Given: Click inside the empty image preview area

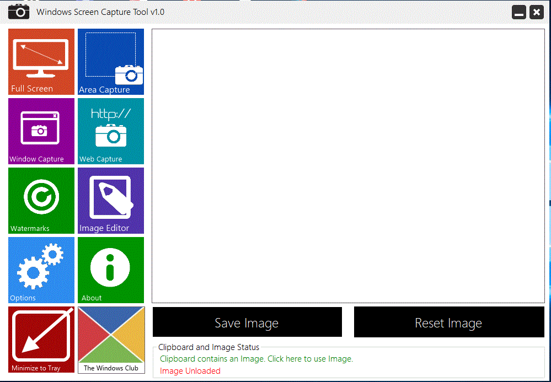Looking at the screenshot, I should 347,165.
